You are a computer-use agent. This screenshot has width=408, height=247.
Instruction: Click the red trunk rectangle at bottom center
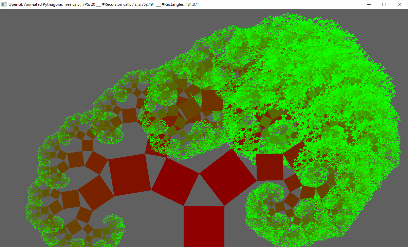point(204,226)
